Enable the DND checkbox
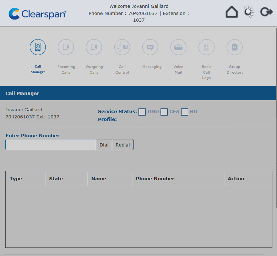This screenshot has width=277, height=256. (142, 112)
